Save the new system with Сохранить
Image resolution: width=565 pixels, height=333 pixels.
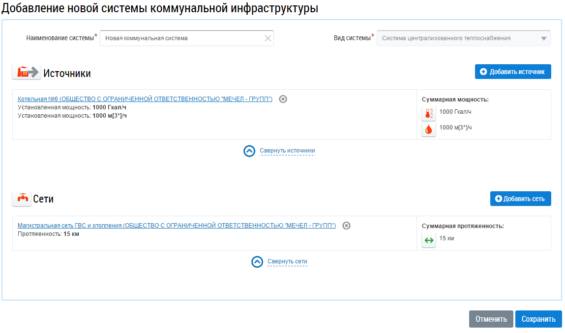[x=538, y=319]
